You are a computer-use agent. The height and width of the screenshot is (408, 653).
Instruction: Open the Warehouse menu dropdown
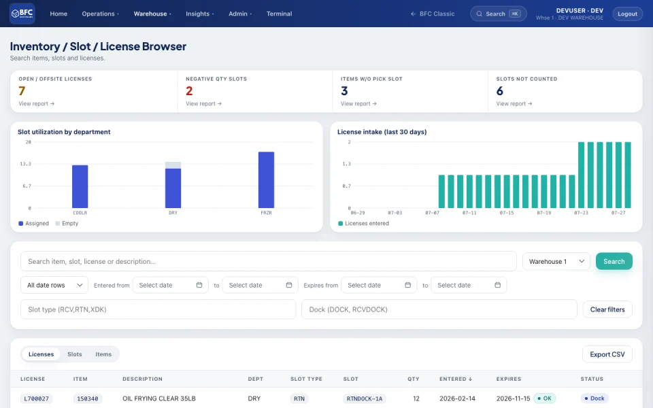(152, 14)
